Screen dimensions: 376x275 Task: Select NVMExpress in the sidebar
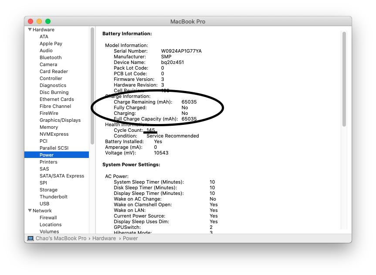(54, 134)
